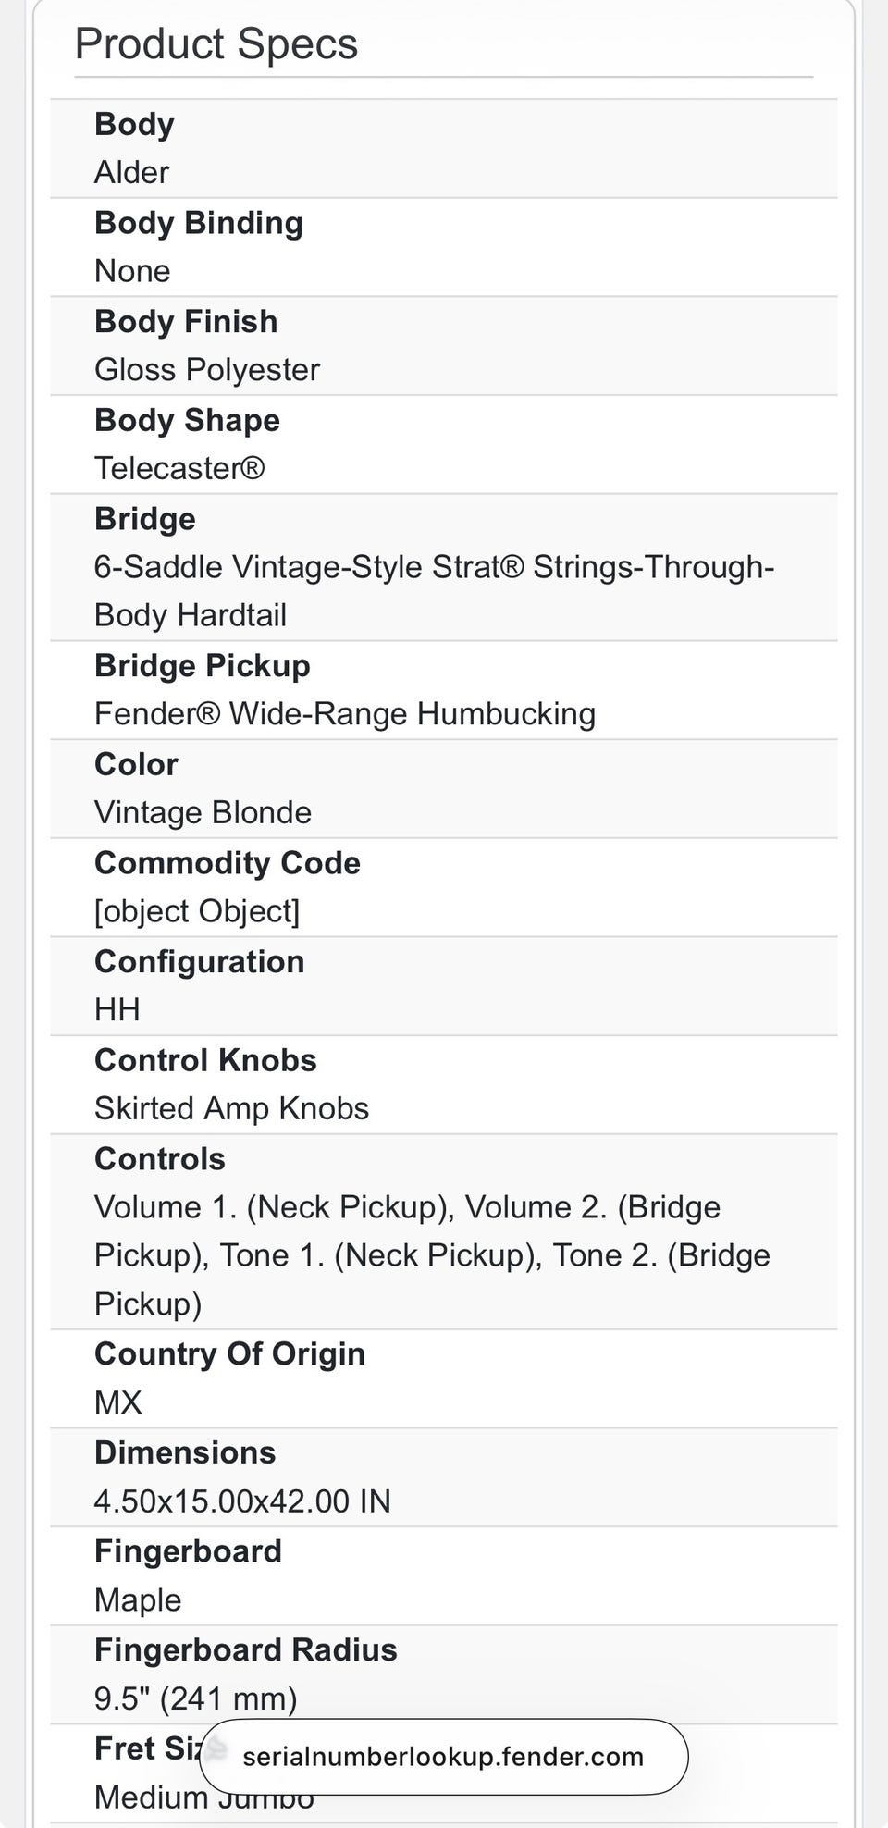Click the Skirted Amp Knobs value
888x1828 pixels.
[x=231, y=1108]
